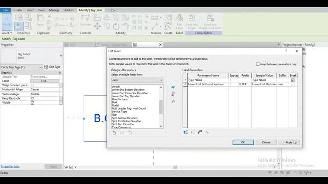Select Spot Bottom Elevation in list
This screenshot has height=184, width=328.
125,118
